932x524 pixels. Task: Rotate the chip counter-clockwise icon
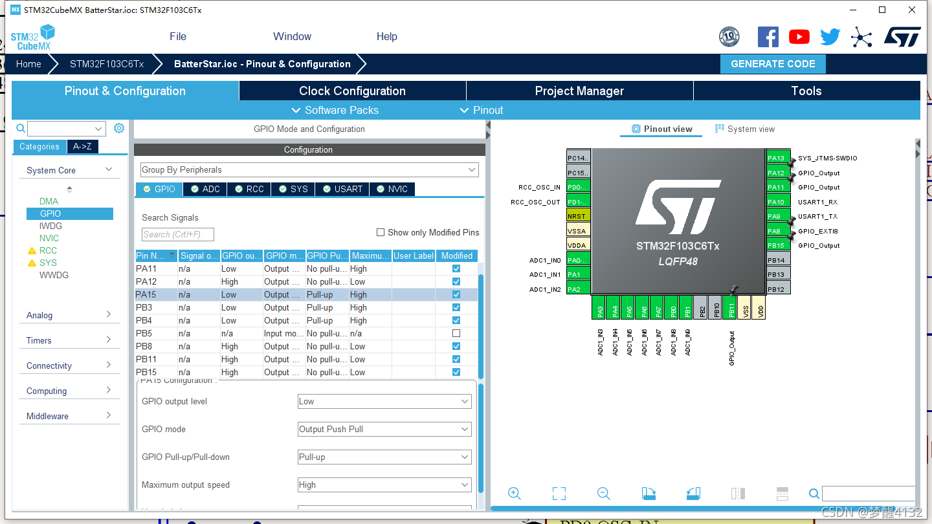[x=693, y=494]
